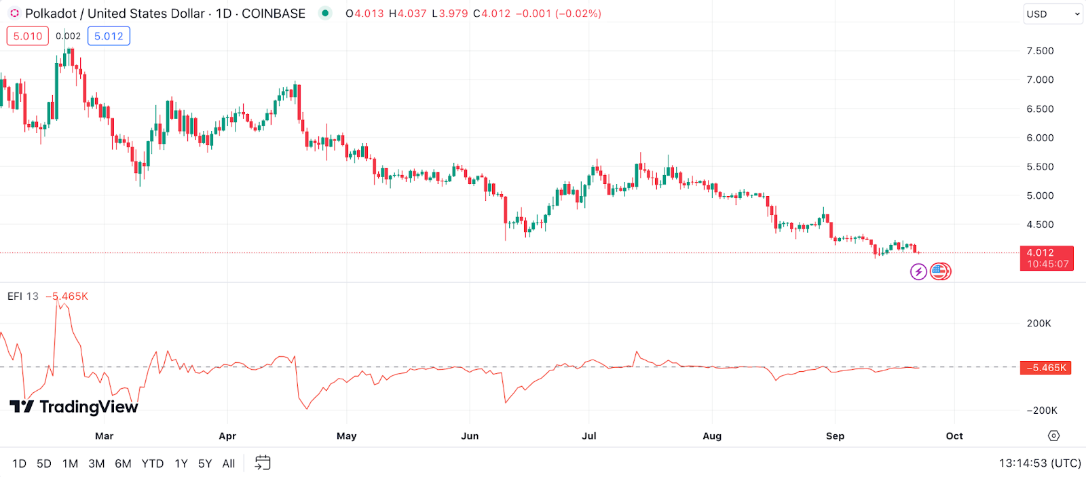Click the Polkadot symbol logo icon

tap(14, 14)
